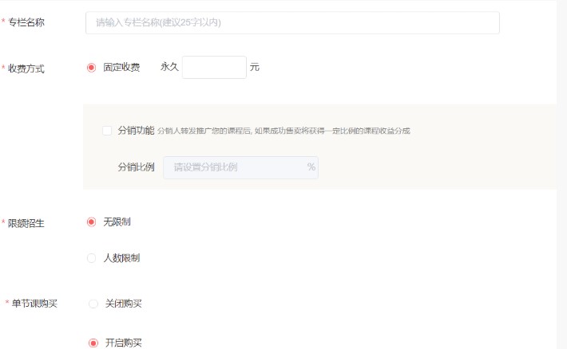Click the 分销功能 description text

point(283,131)
